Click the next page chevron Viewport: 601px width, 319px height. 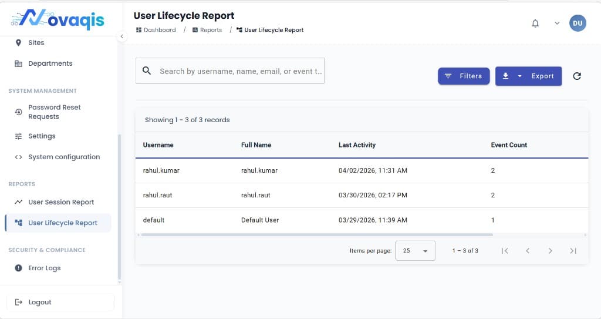(550, 251)
